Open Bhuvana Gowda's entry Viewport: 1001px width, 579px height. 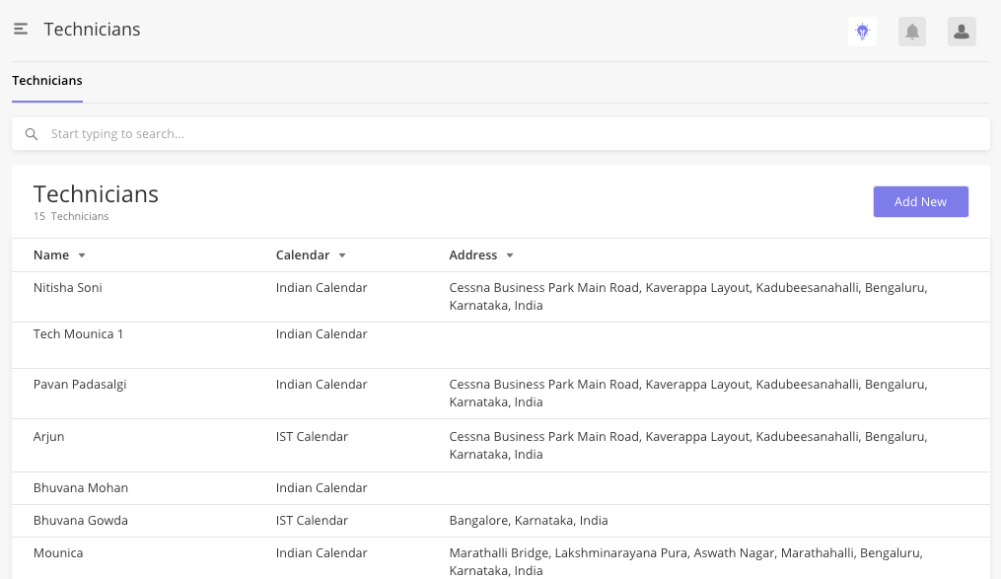click(501, 521)
